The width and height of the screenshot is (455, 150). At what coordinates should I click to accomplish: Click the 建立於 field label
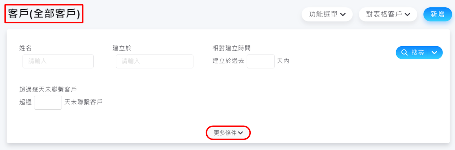(x=122, y=48)
